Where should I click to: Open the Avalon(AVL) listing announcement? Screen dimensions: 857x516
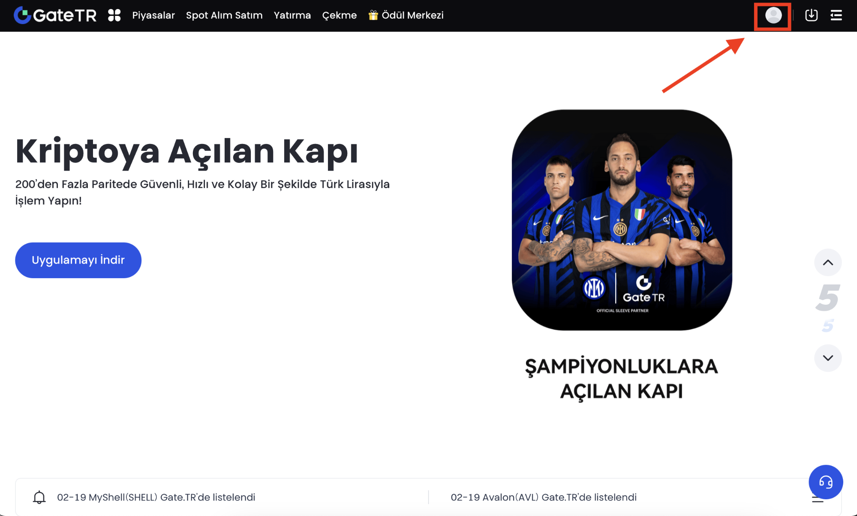click(x=544, y=497)
